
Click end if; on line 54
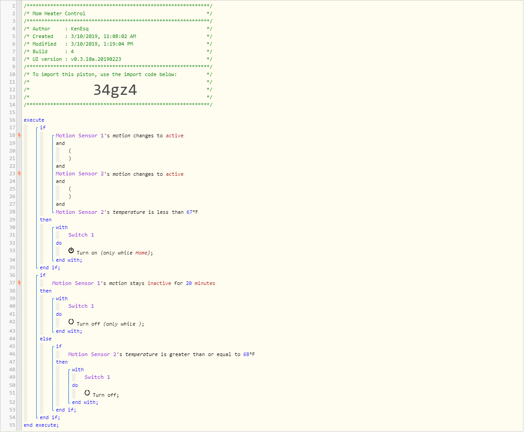50,418
